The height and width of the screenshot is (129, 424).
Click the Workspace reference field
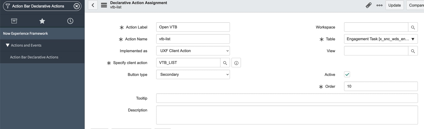click(376, 27)
